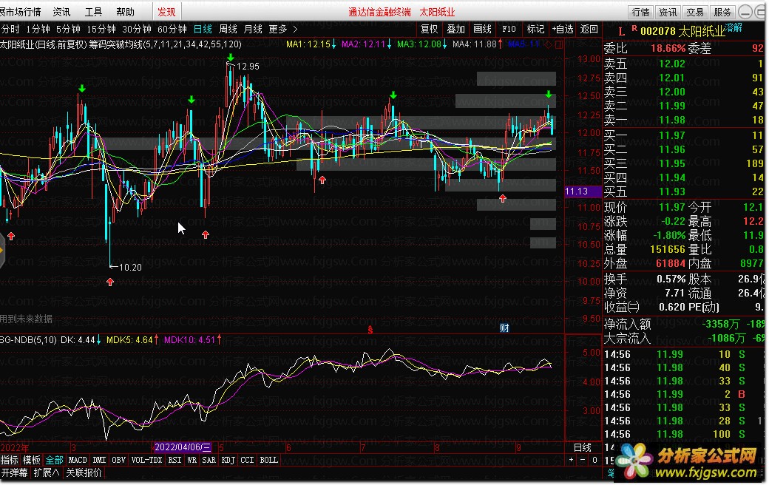Viewport: 769px width, 485px height.
Task: Click the 复权 toolbar button
Action: (x=429, y=30)
